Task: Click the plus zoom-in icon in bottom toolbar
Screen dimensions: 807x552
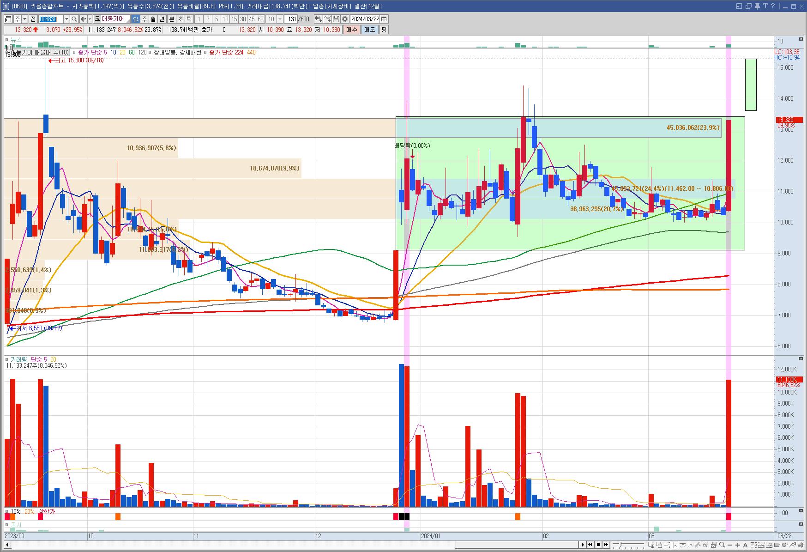Action: tap(737, 545)
